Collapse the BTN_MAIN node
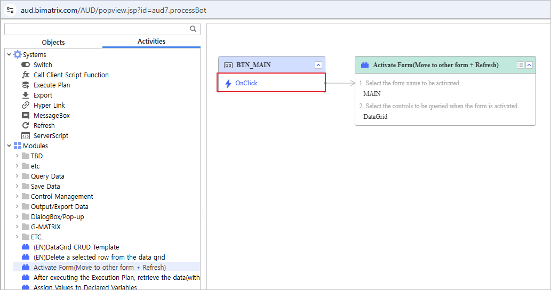551x290 pixels. point(318,65)
